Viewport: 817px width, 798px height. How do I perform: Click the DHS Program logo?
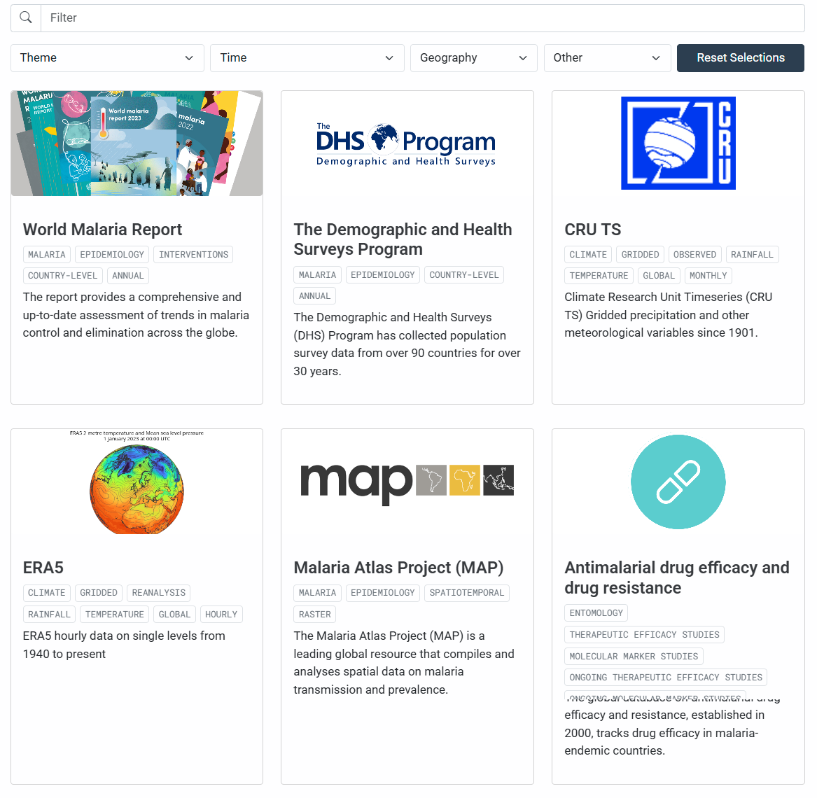(x=407, y=145)
